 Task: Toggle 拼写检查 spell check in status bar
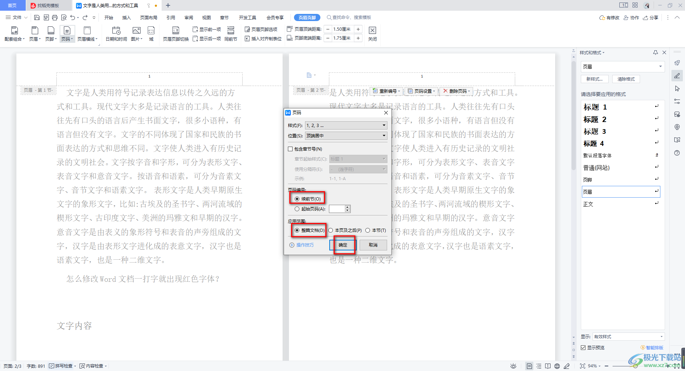tap(62, 366)
